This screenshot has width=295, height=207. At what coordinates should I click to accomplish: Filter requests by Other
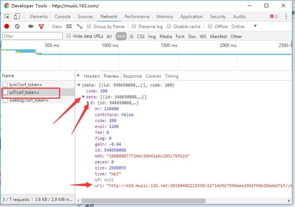(236, 36)
